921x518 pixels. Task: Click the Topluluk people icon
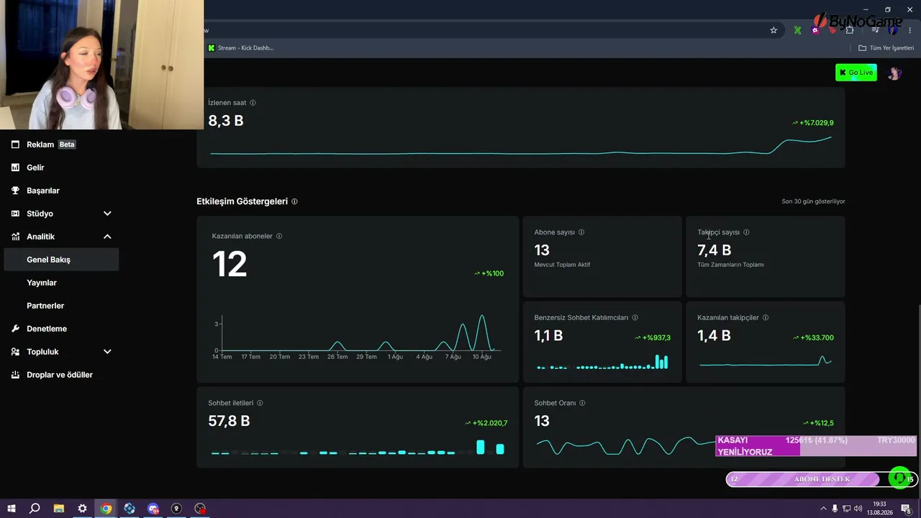(15, 352)
